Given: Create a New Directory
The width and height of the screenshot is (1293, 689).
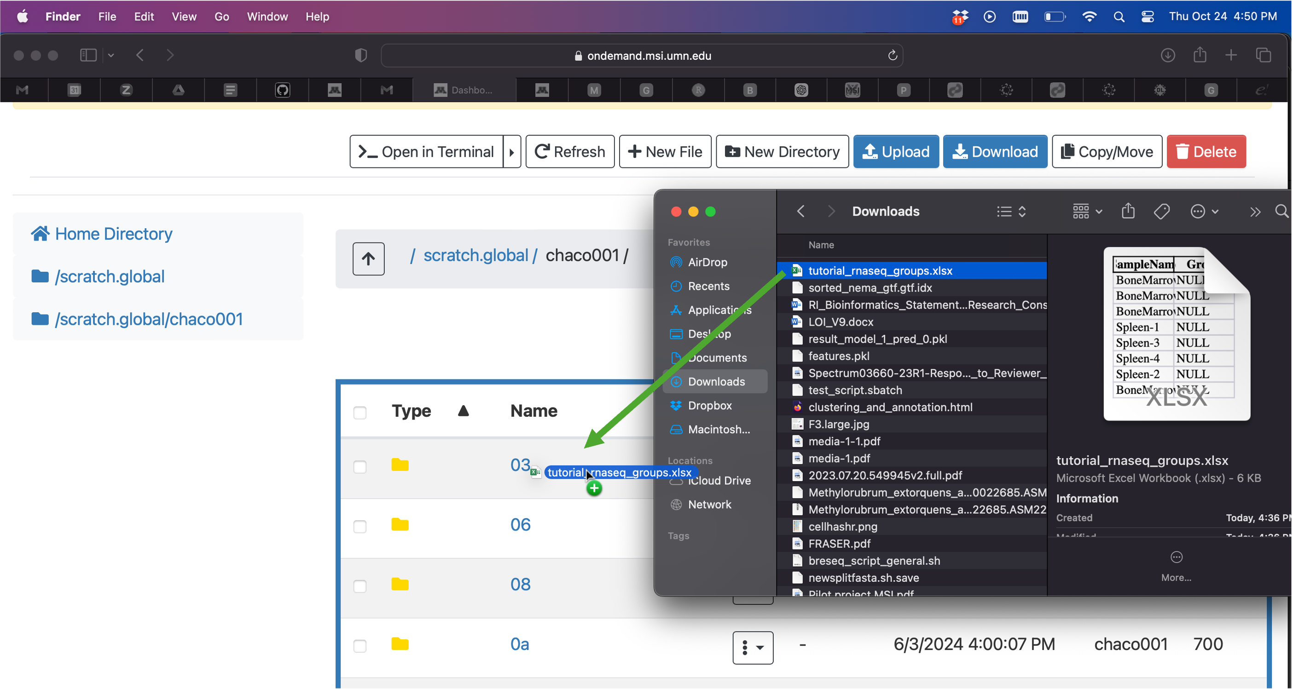Looking at the screenshot, I should click(782, 151).
